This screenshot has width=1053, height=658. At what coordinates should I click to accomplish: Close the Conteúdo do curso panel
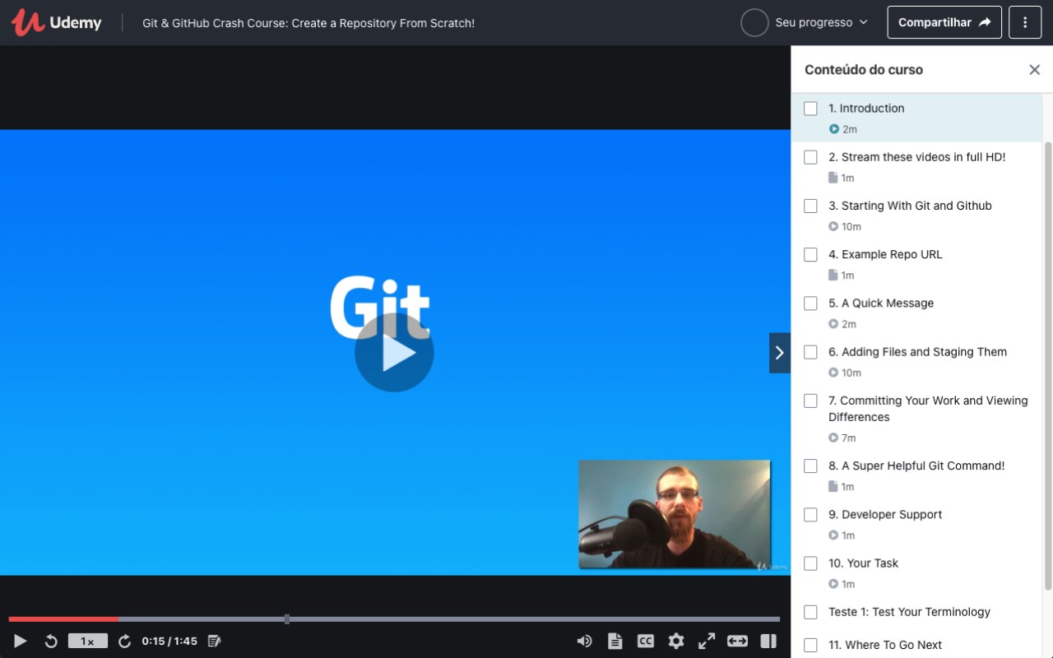click(x=1035, y=70)
